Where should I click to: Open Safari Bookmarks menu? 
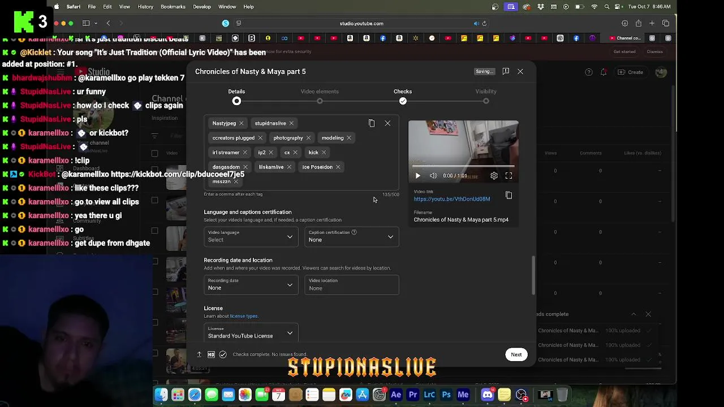point(173,7)
